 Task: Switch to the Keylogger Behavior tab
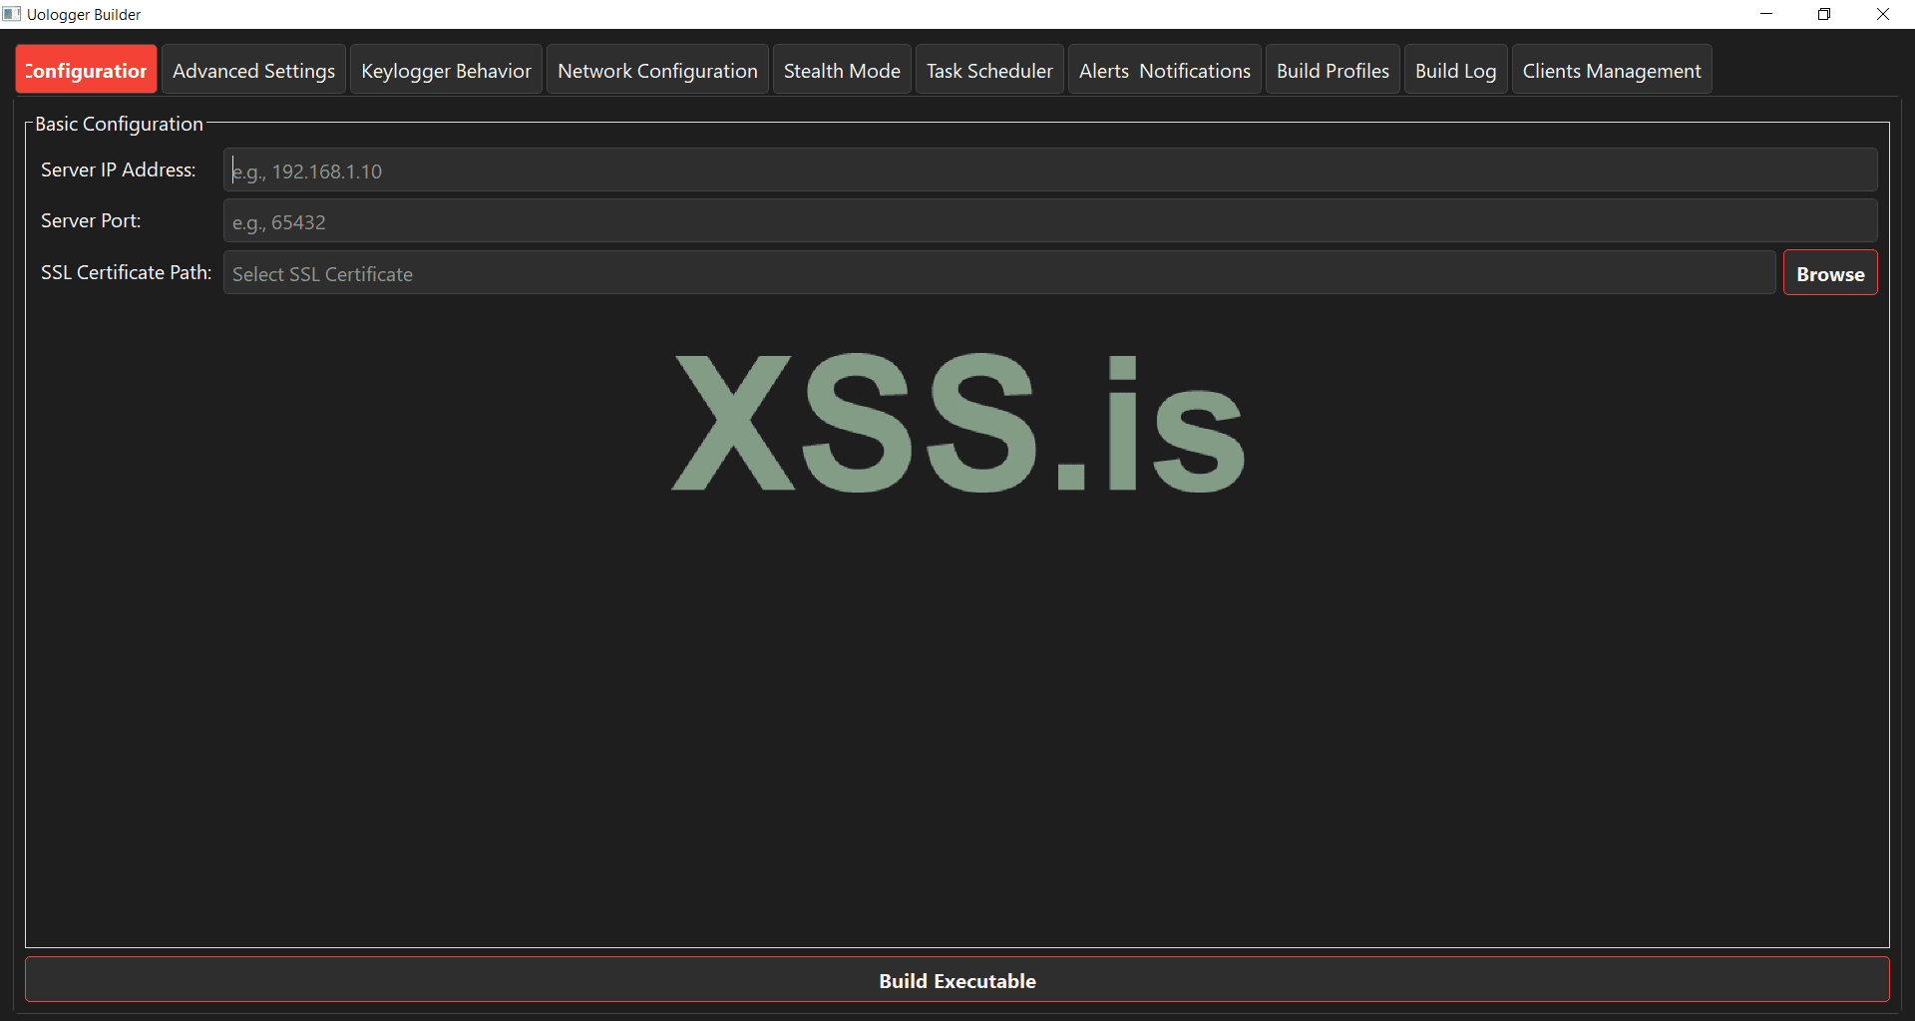coord(446,70)
